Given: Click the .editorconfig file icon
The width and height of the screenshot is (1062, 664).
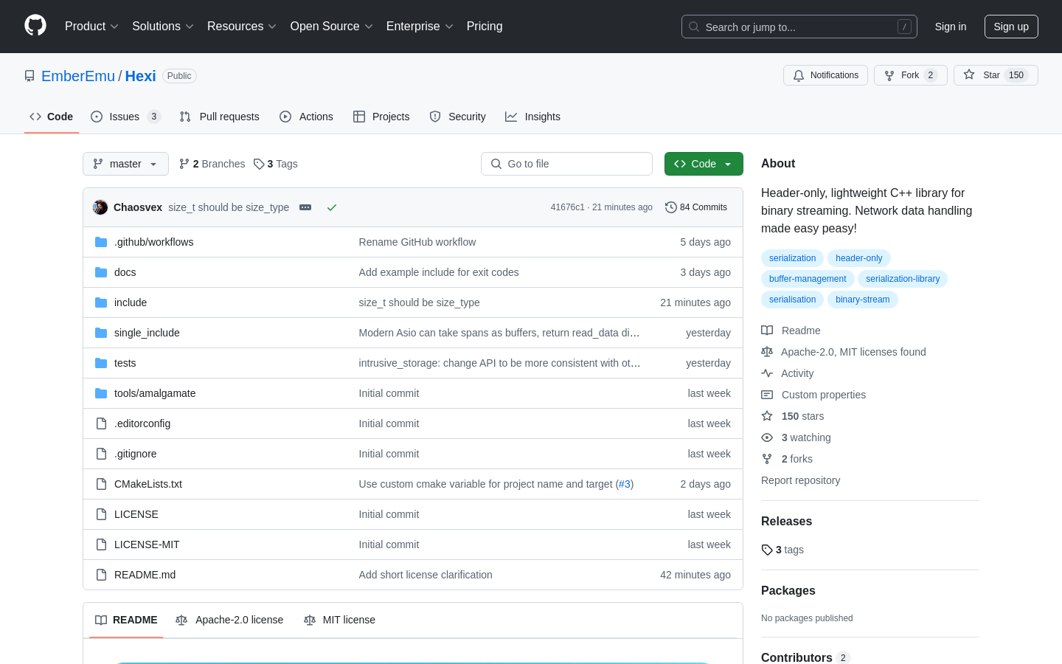Looking at the screenshot, I should 101,423.
